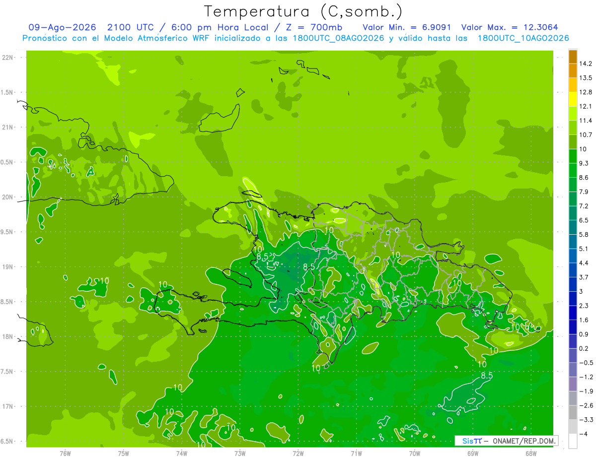This screenshot has height=460, width=596.
Task: Click the '17N' latitude label
Action: [8, 406]
